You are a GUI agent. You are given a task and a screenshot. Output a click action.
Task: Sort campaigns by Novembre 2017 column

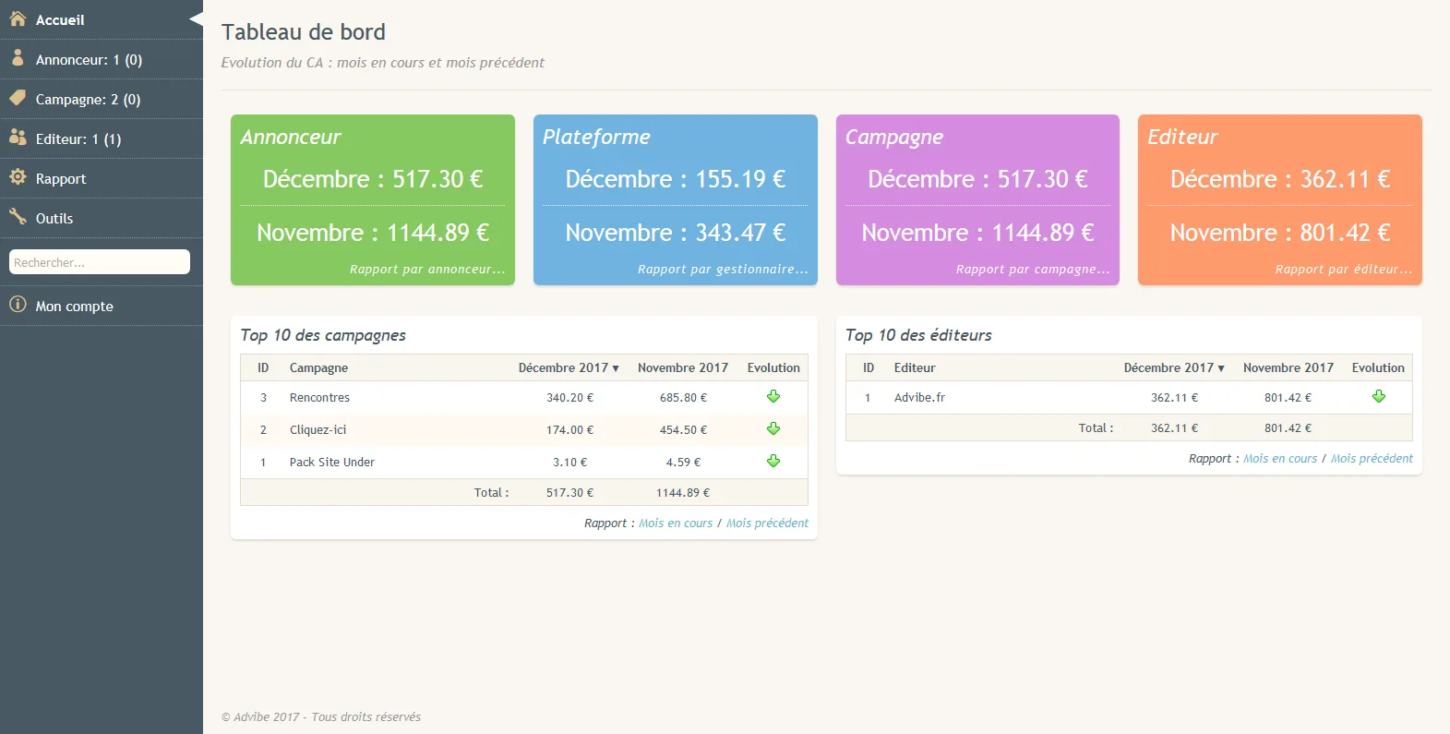coord(683,367)
